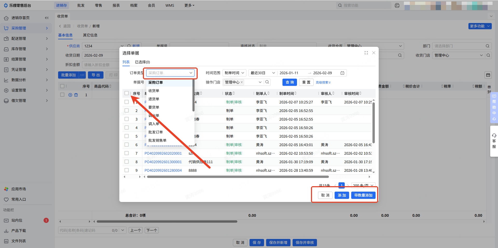The width and height of the screenshot is (498, 248).
Task: Check the row 2 checkbox in dialog
Action: [127, 110]
